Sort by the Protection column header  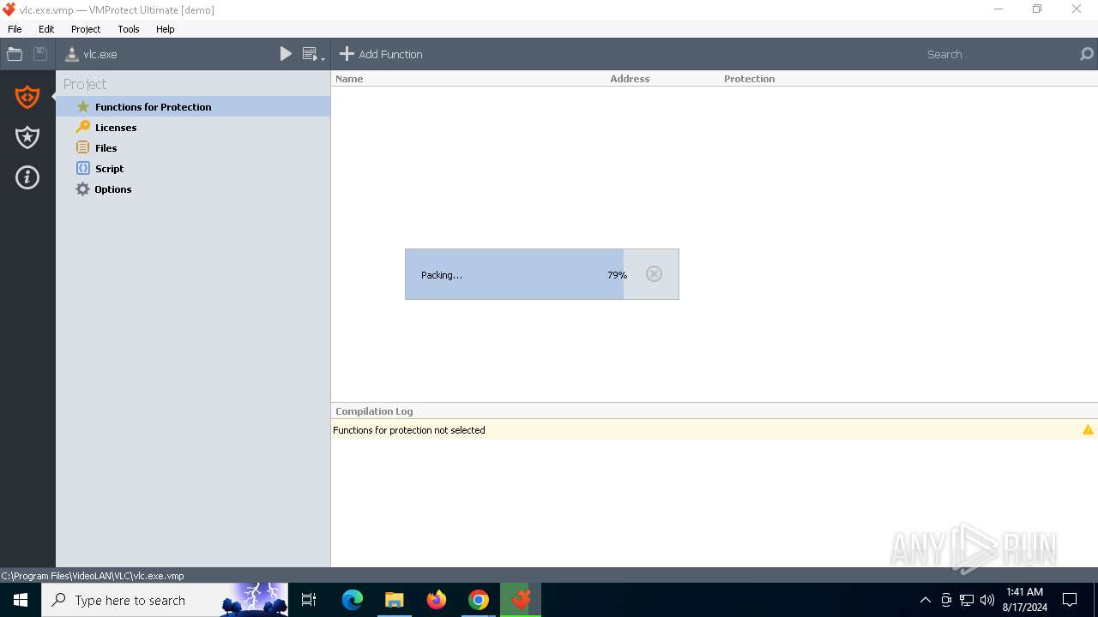[x=749, y=79]
